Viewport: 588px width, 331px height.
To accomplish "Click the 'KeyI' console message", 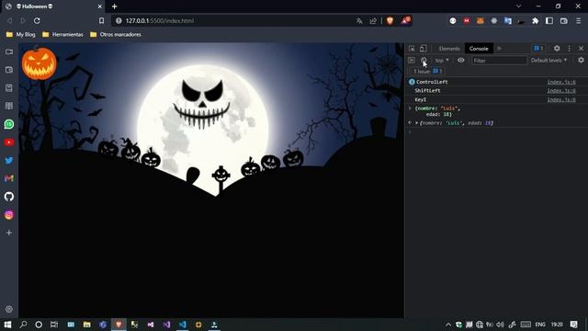I will pos(421,99).
